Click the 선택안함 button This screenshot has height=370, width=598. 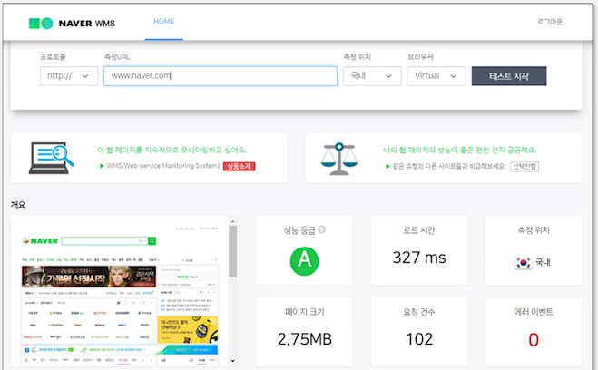tap(524, 166)
